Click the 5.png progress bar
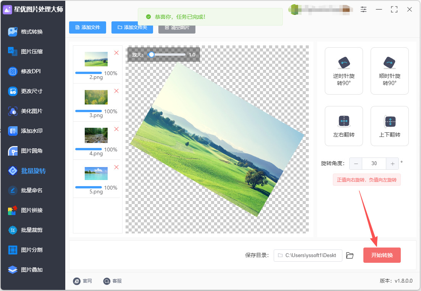The image size is (421, 291). pyautogui.click(x=89, y=187)
